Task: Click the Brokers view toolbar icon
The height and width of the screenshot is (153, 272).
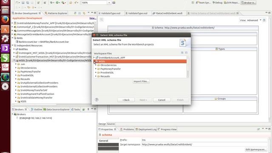Action: point(84,110)
